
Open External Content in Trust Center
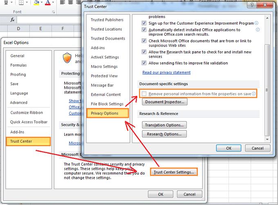pos(105,95)
